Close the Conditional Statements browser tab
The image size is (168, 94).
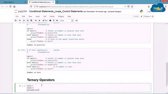tap(53, 2)
